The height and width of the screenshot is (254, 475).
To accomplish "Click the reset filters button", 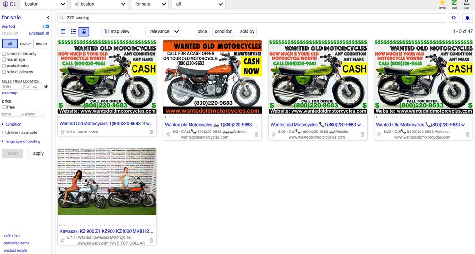I will tap(12, 153).
